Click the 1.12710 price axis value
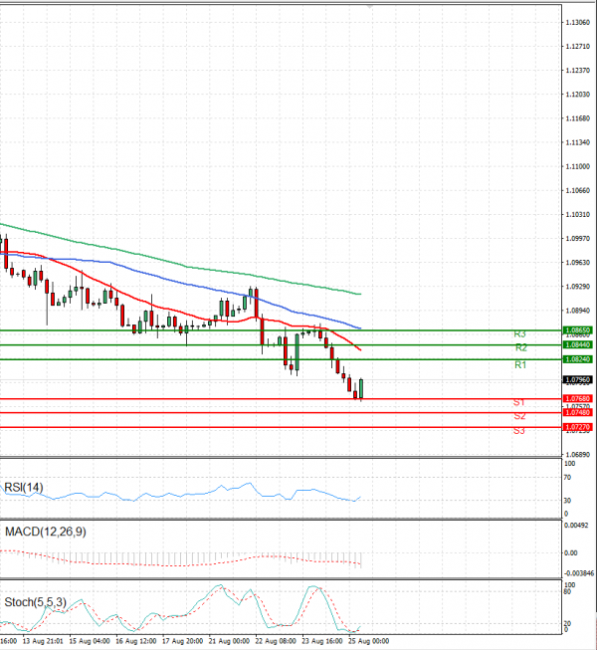The width and height of the screenshot is (597, 650). pyautogui.click(x=577, y=47)
